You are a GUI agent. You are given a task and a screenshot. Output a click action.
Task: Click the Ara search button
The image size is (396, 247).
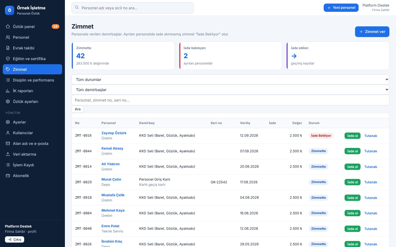coord(78,109)
